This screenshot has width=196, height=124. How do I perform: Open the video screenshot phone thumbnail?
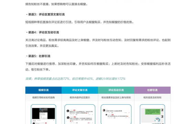click(44, 114)
